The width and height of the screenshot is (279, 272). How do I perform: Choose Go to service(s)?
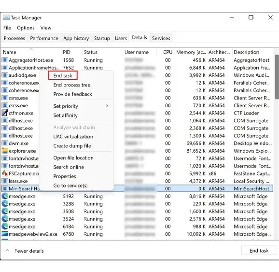tap(70, 186)
